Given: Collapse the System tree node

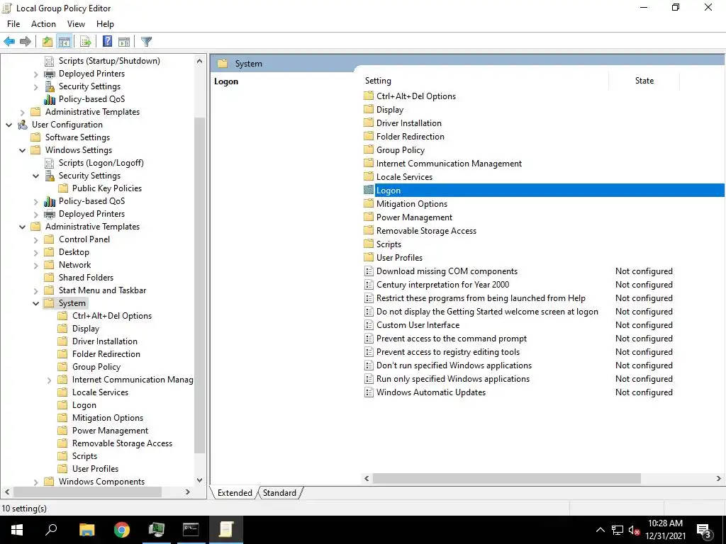Looking at the screenshot, I should point(35,303).
